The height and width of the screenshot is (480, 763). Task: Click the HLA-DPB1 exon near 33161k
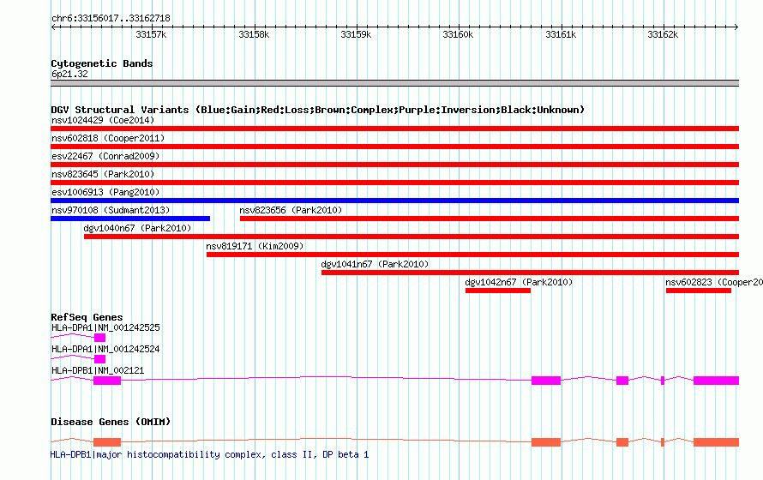pyautogui.click(x=546, y=381)
